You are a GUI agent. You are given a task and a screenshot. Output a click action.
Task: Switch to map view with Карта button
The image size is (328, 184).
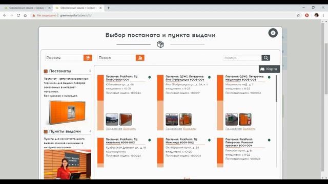269,69
